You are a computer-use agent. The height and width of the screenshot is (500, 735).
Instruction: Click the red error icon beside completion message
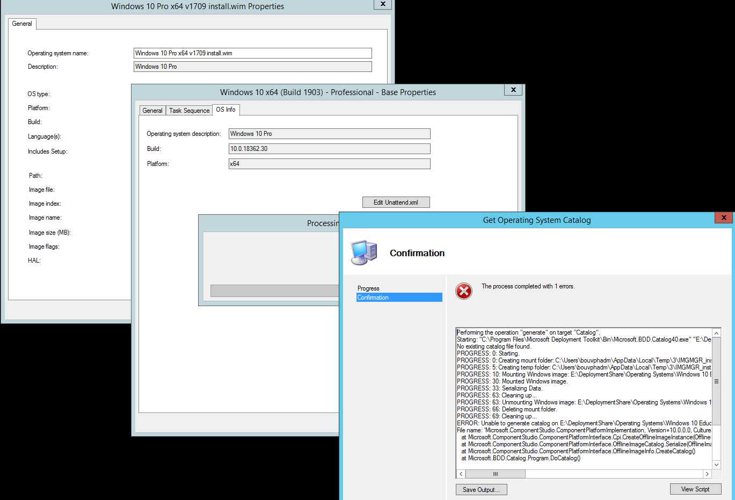463,291
